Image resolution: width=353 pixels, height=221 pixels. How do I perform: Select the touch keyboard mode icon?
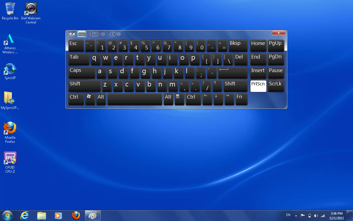pyautogui.click(x=82, y=34)
